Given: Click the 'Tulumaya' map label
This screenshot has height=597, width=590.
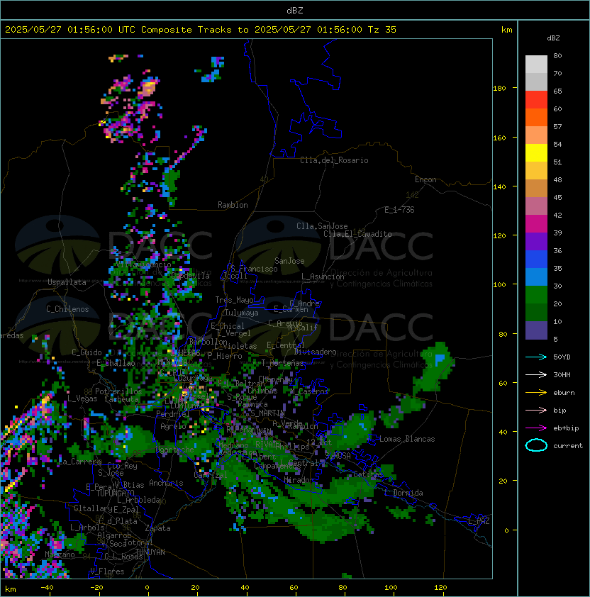Looking at the screenshot, I should 242,313.
